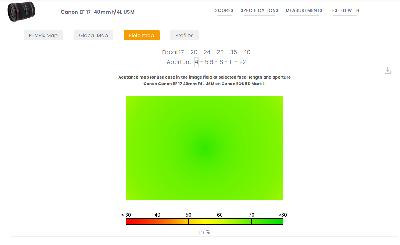Click the yellow segment of color scale
The height and width of the screenshot is (245, 400).
click(204, 222)
